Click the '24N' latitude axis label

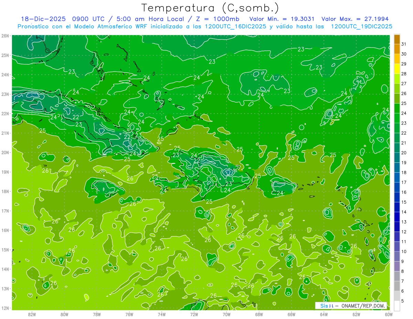tap(5, 75)
